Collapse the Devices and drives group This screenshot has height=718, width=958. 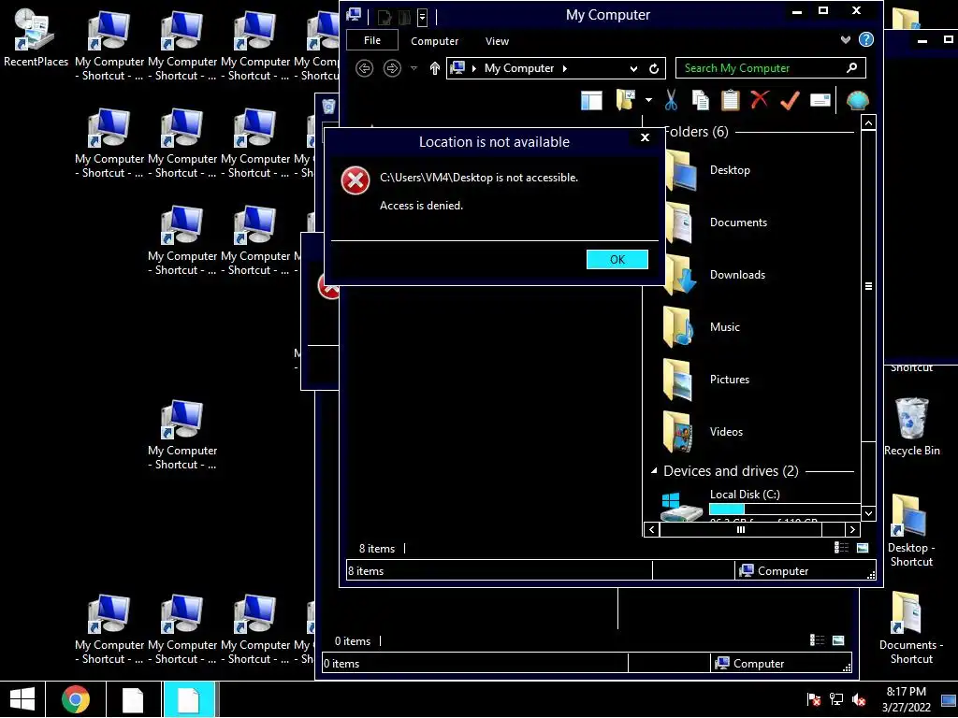click(654, 471)
